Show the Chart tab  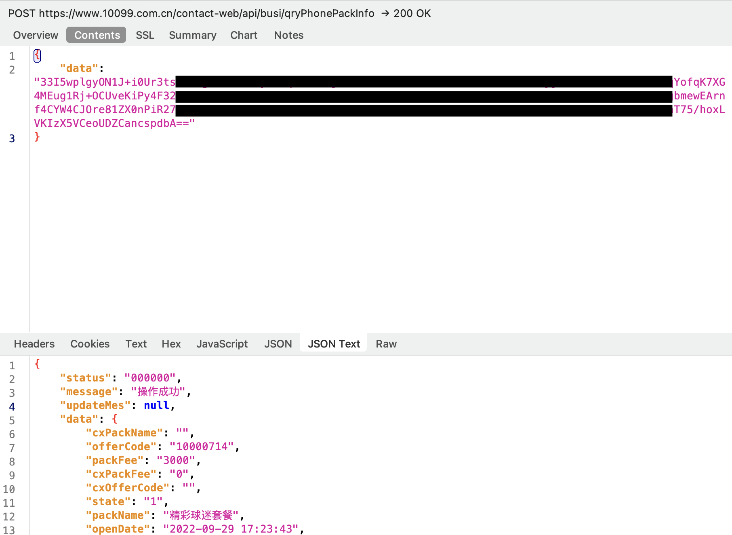click(x=244, y=35)
